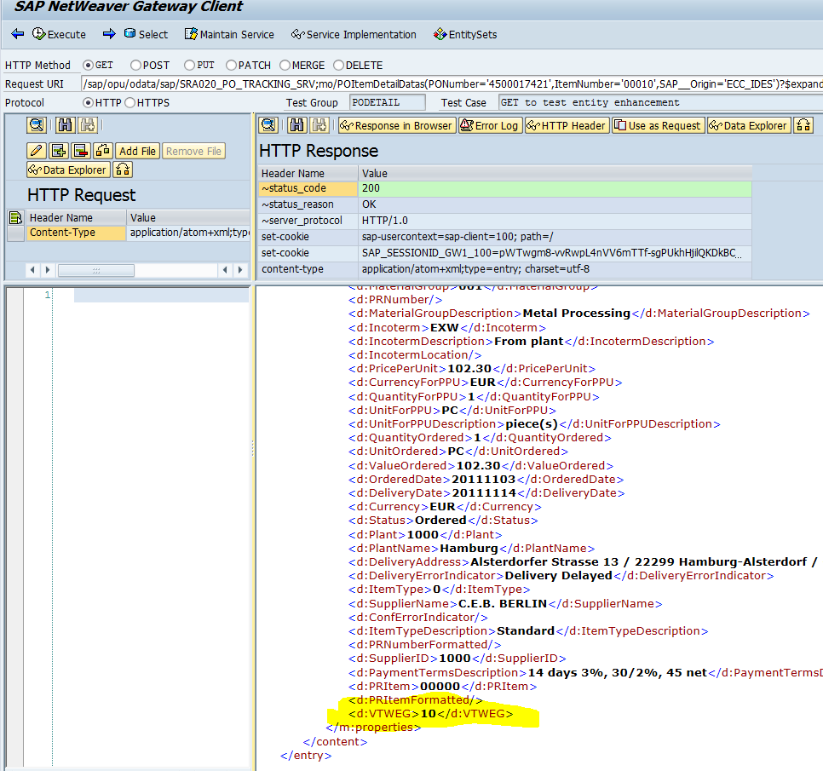Click Find Next binoculars-plus icon in HTTP Response toolbar
Image resolution: width=823 pixels, height=771 pixels.
[x=319, y=125]
